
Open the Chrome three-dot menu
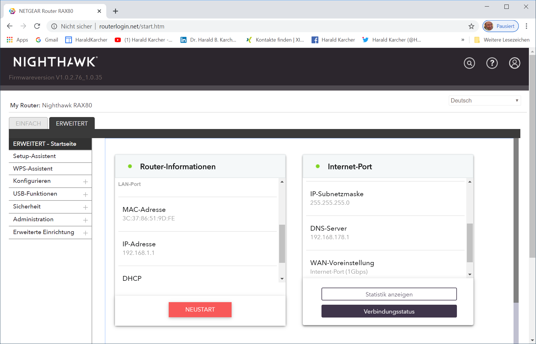click(x=526, y=26)
